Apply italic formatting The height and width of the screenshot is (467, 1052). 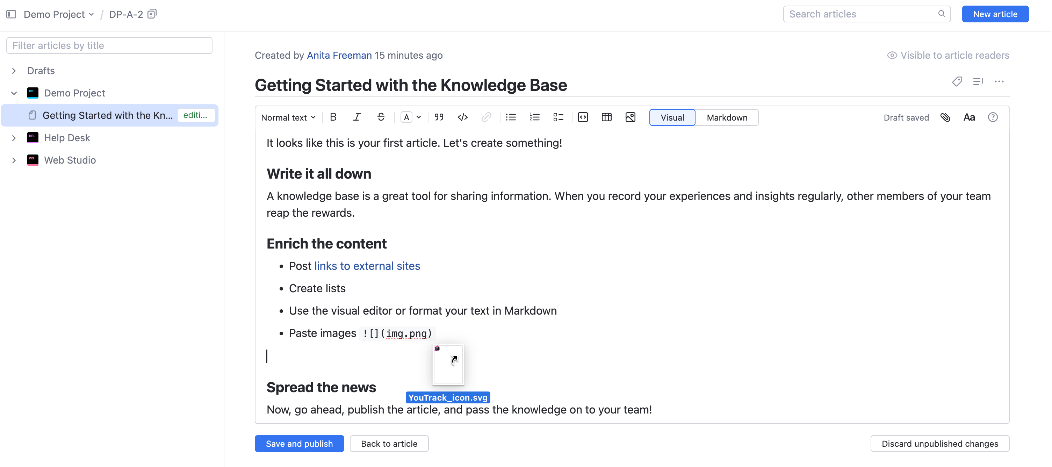pyautogui.click(x=357, y=117)
